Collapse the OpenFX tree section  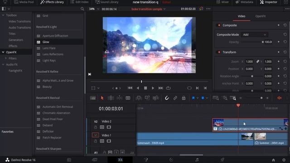pos(3,53)
